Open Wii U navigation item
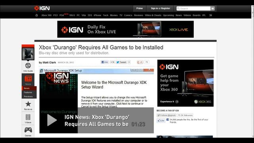 [x=72, y=15]
